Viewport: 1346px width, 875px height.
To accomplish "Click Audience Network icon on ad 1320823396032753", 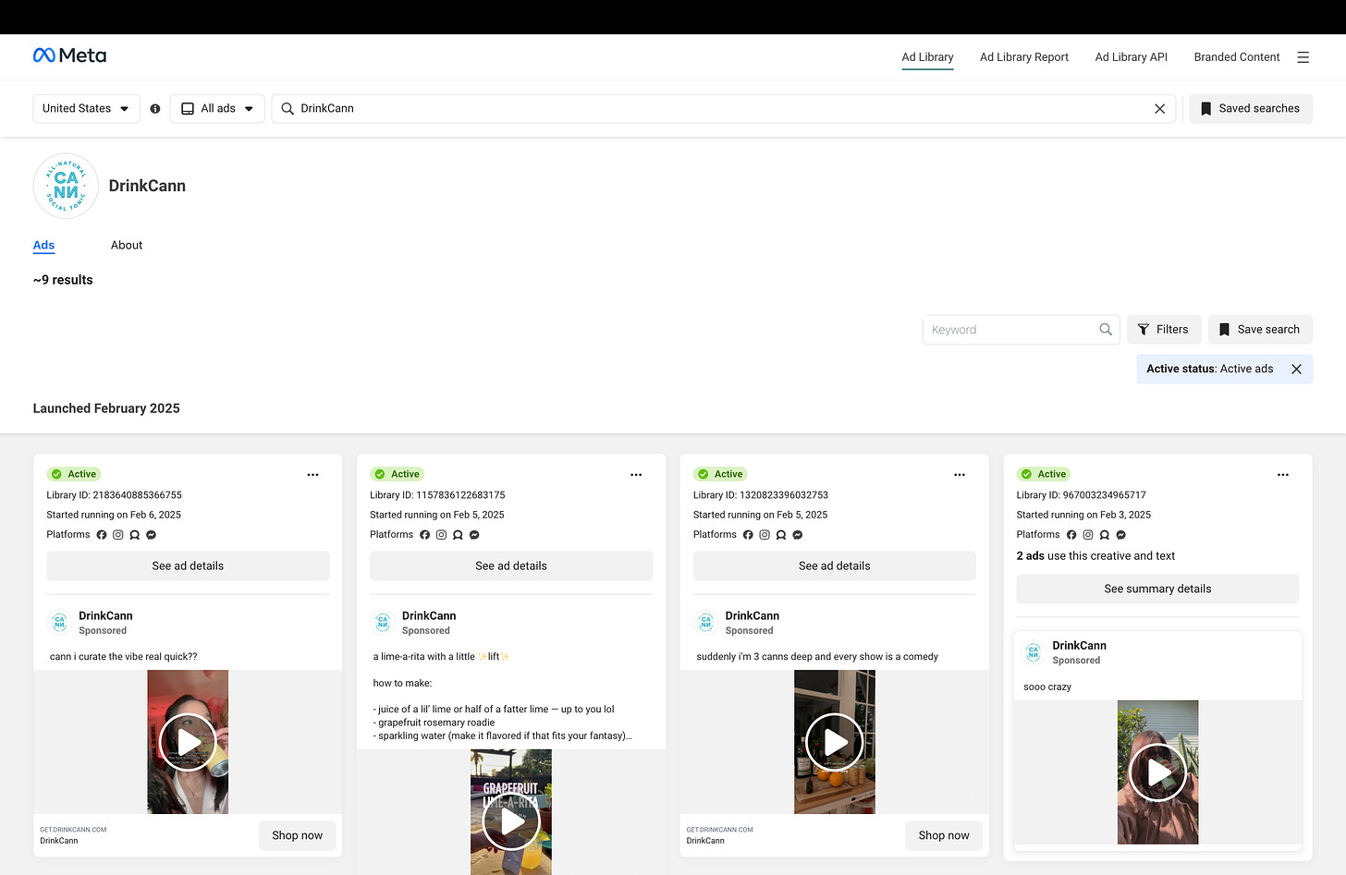I will pos(781,535).
